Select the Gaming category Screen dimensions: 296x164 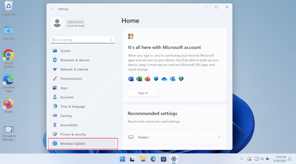[x=83, y=116]
